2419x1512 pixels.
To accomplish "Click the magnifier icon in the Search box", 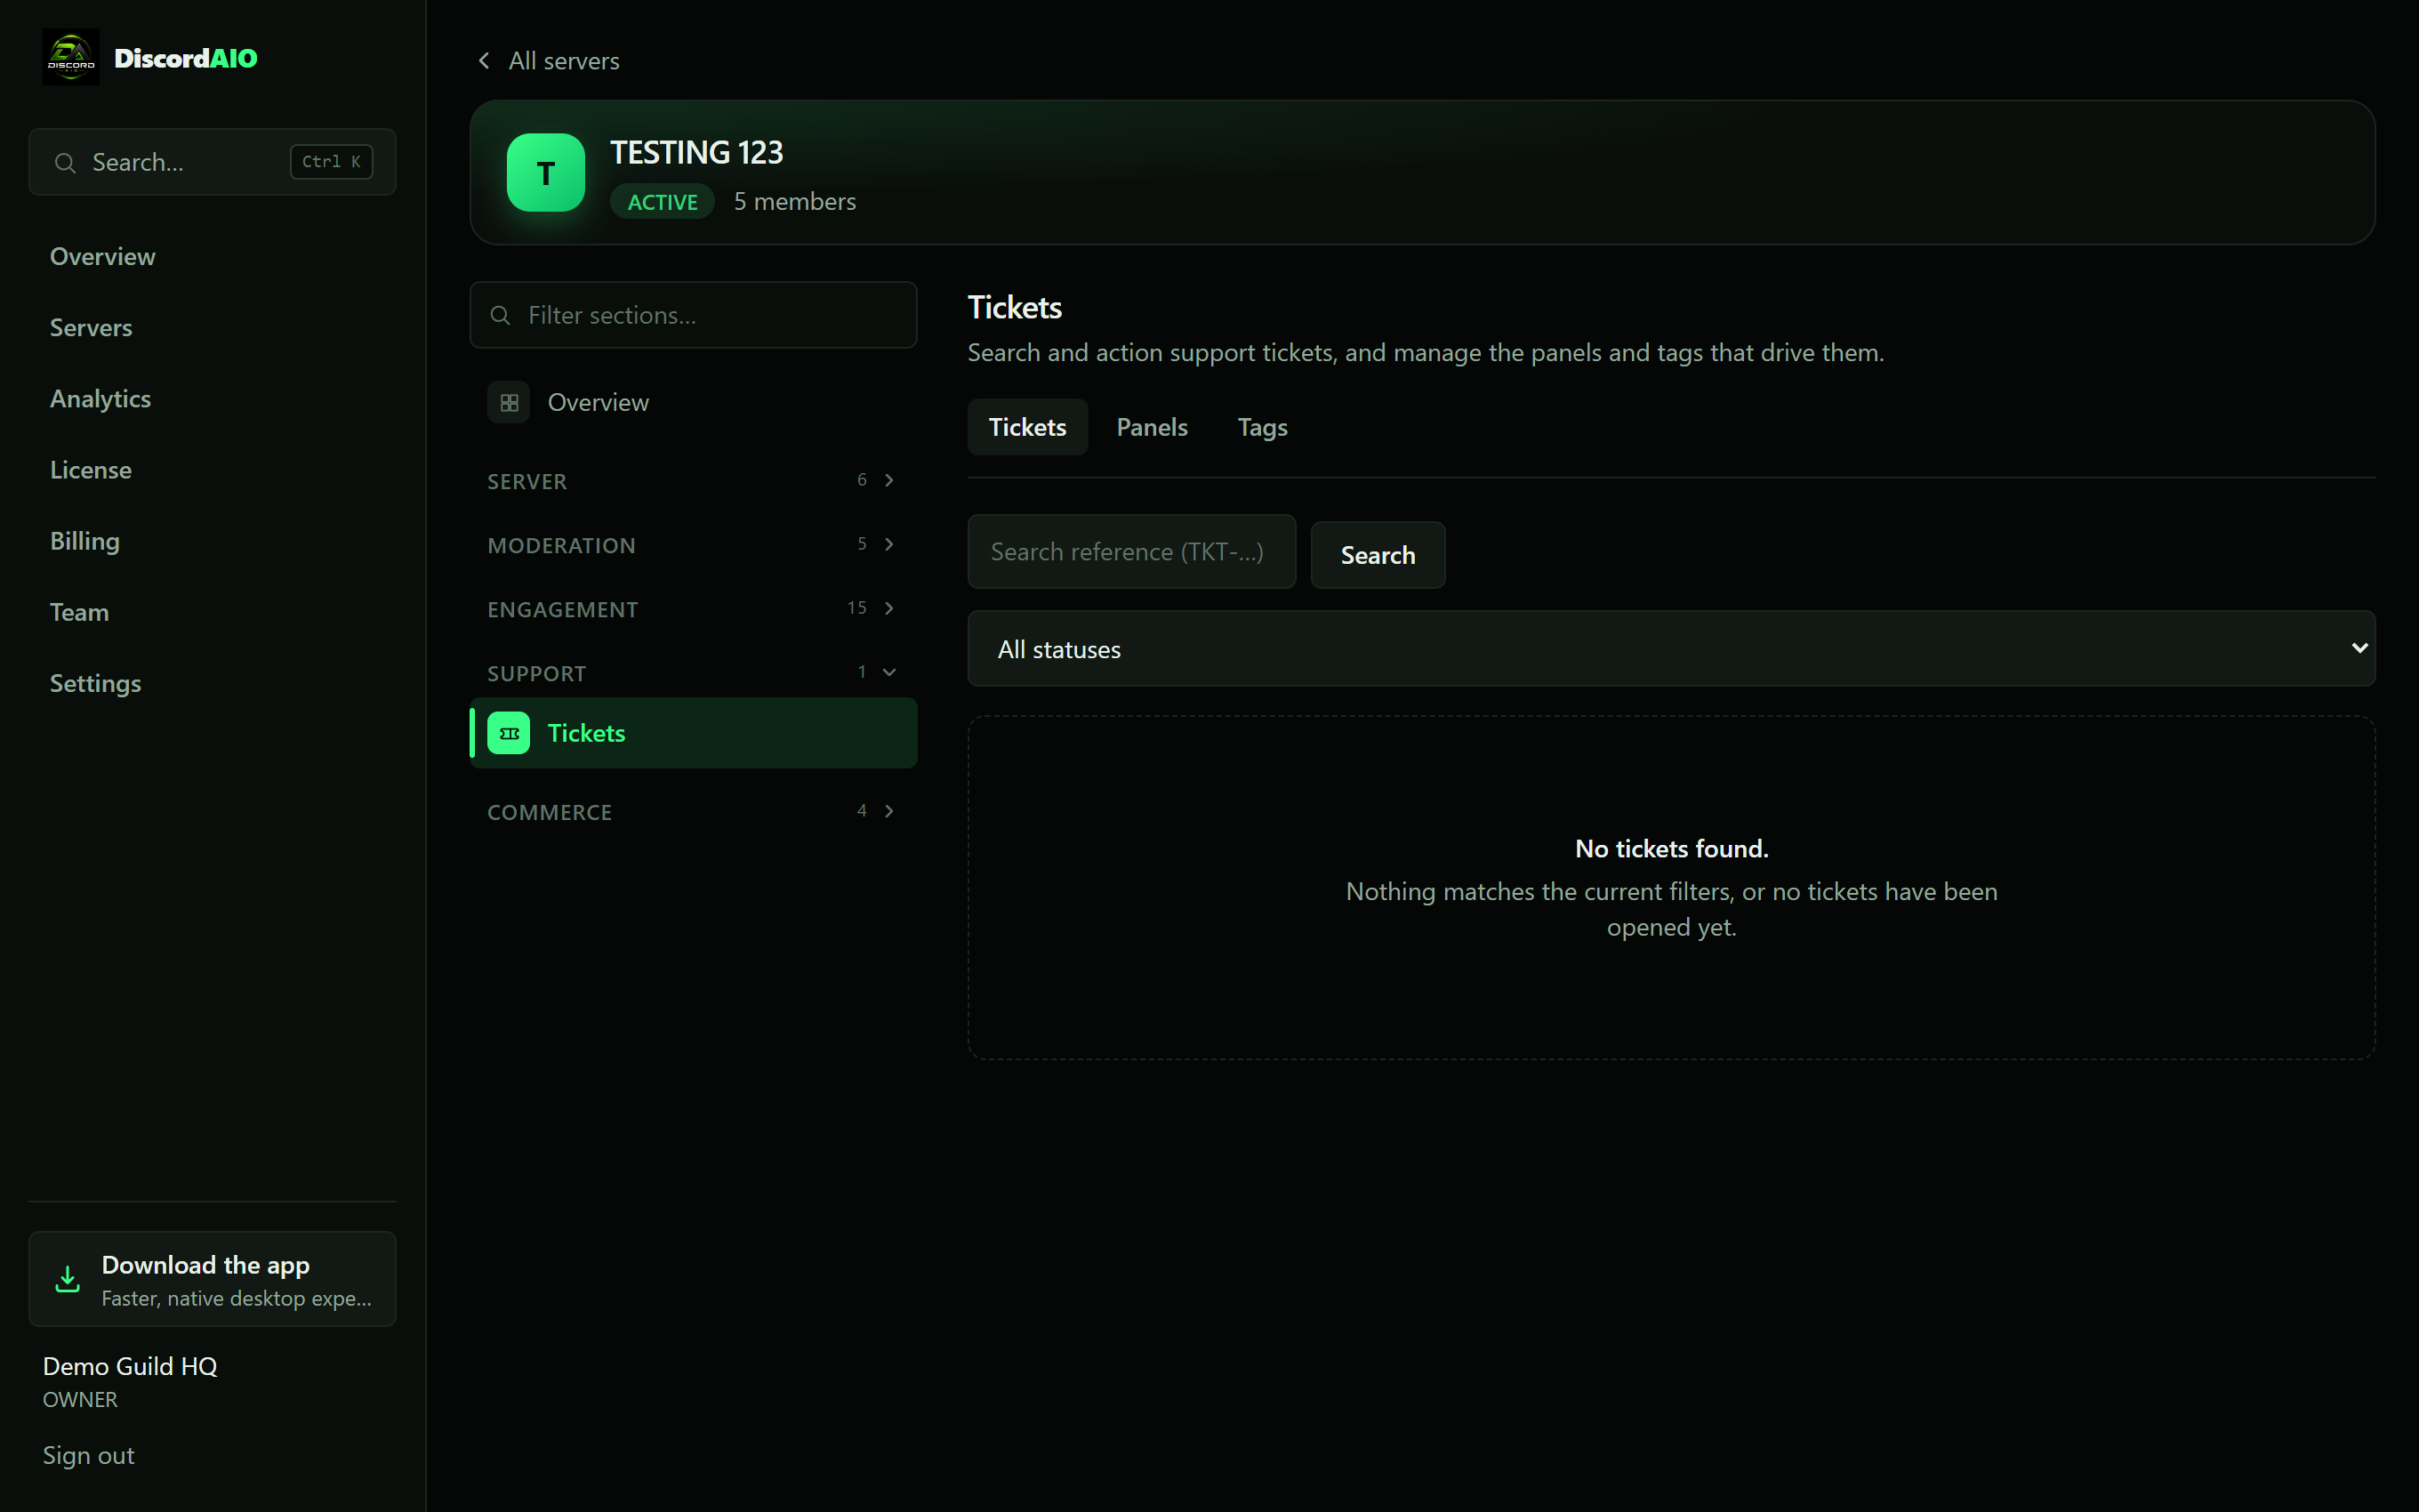I will tap(65, 162).
